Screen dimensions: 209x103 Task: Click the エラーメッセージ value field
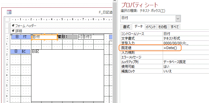coord(186,57)
